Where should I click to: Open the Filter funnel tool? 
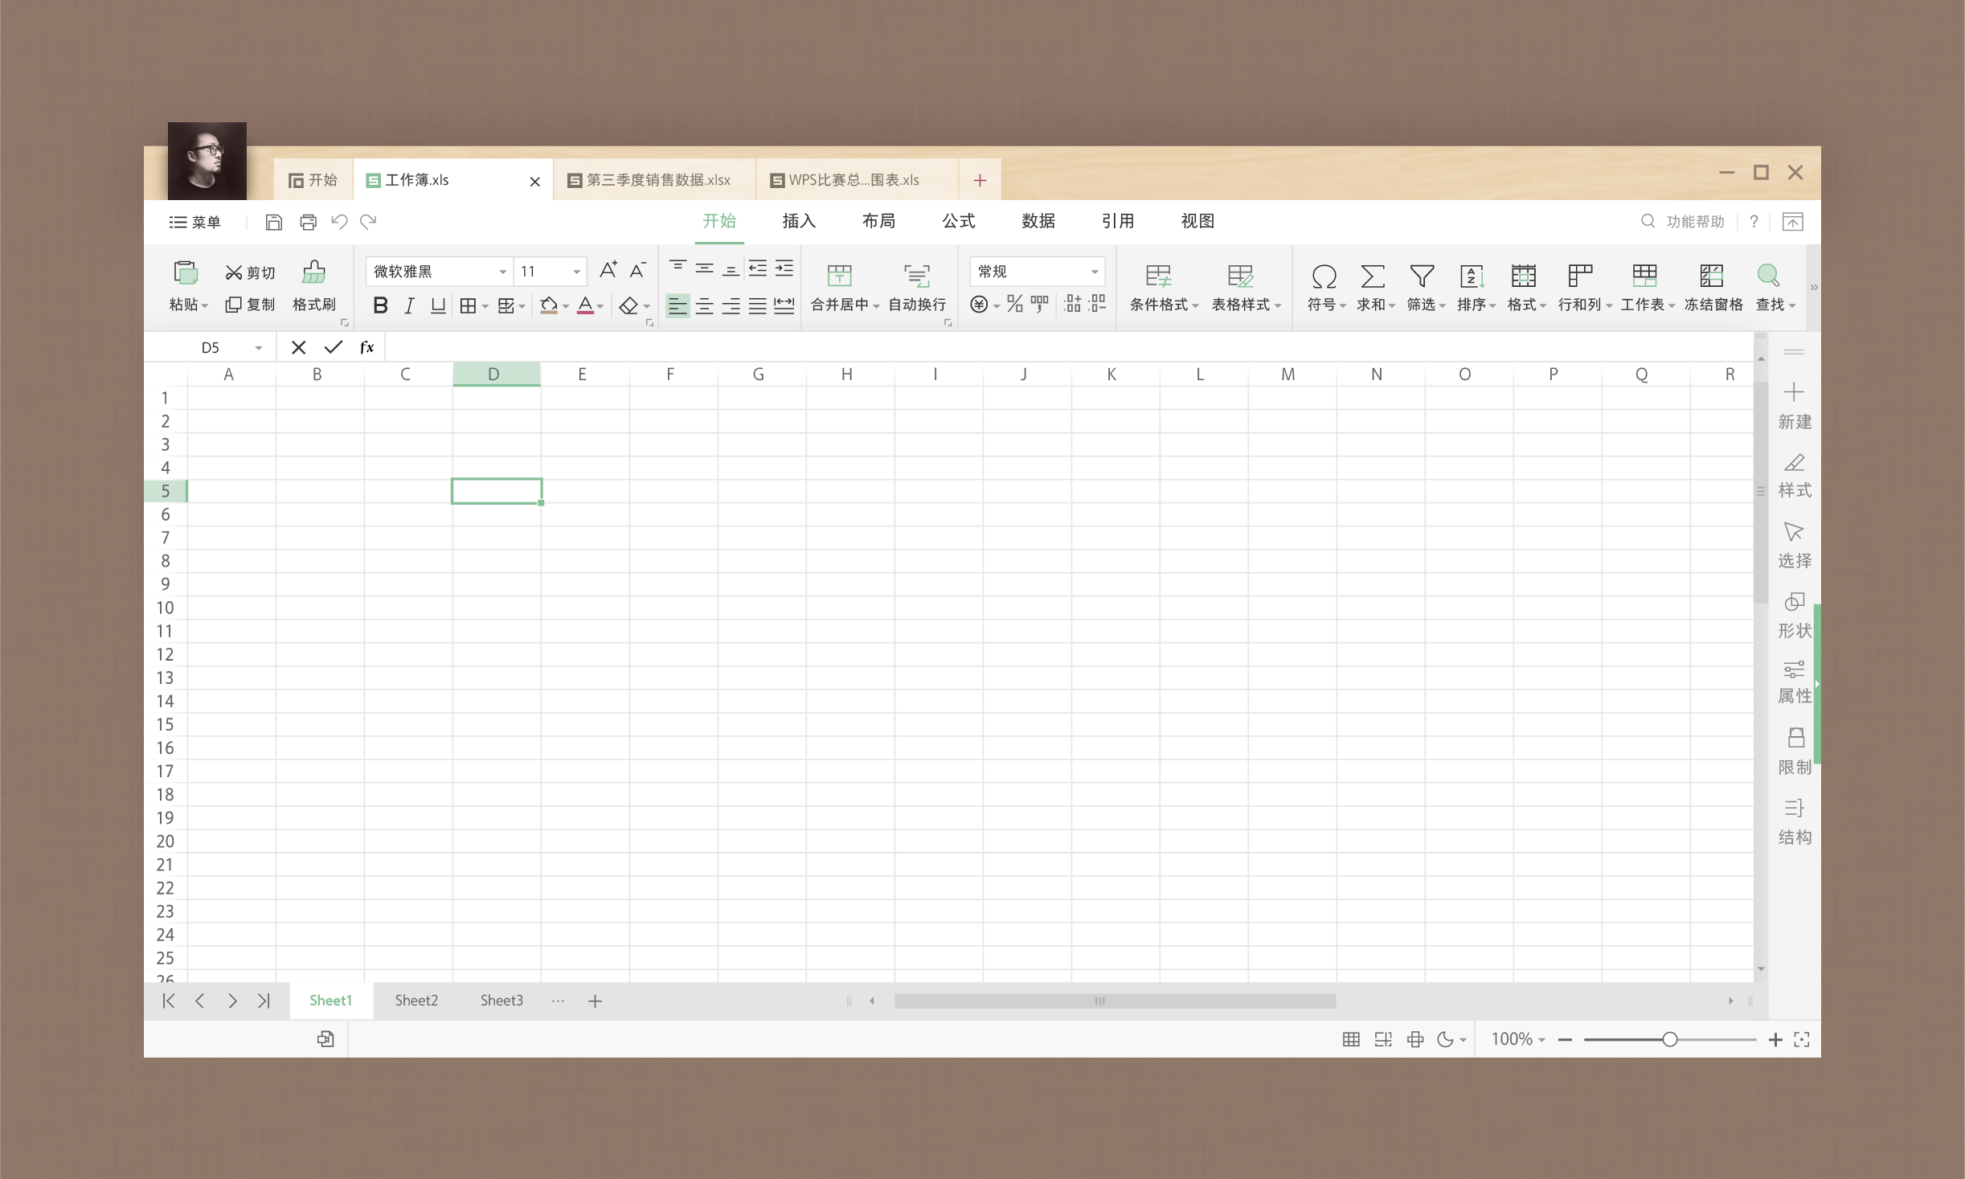click(1421, 276)
